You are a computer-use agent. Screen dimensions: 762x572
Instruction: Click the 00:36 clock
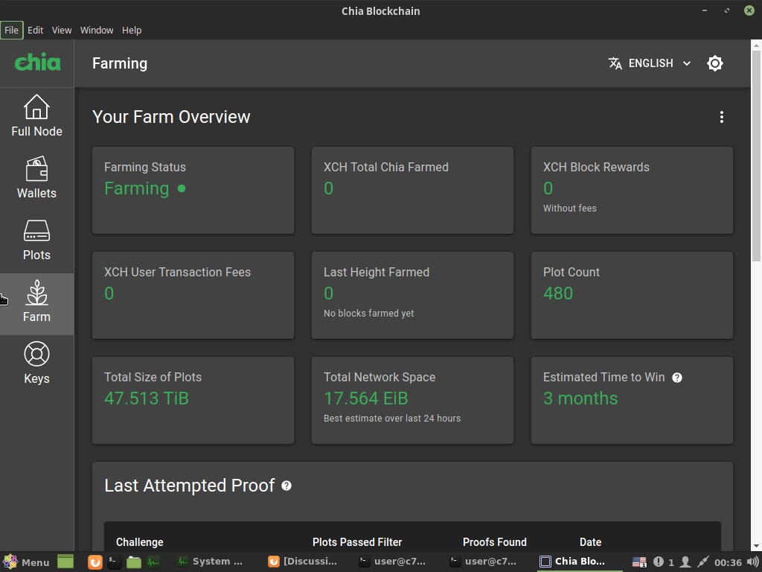point(728,562)
